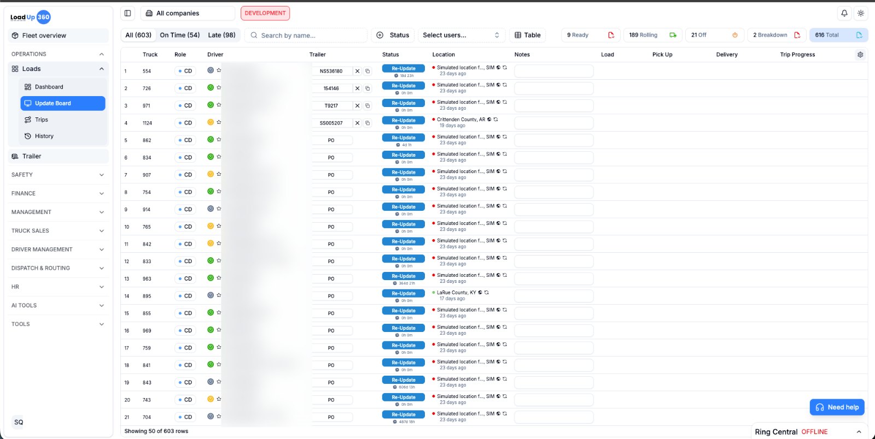Image resolution: width=875 pixels, height=439 pixels.
Task: Clear trailer SS005207 with X icon
Action: pyautogui.click(x=357, y=123)
